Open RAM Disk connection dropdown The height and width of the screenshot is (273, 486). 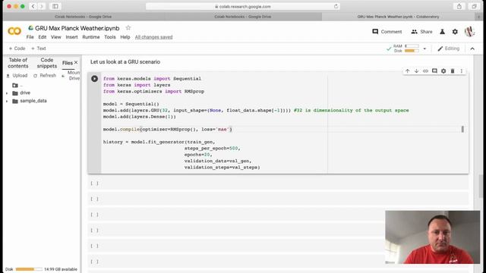pyautogui.click(x=424, y=49)
